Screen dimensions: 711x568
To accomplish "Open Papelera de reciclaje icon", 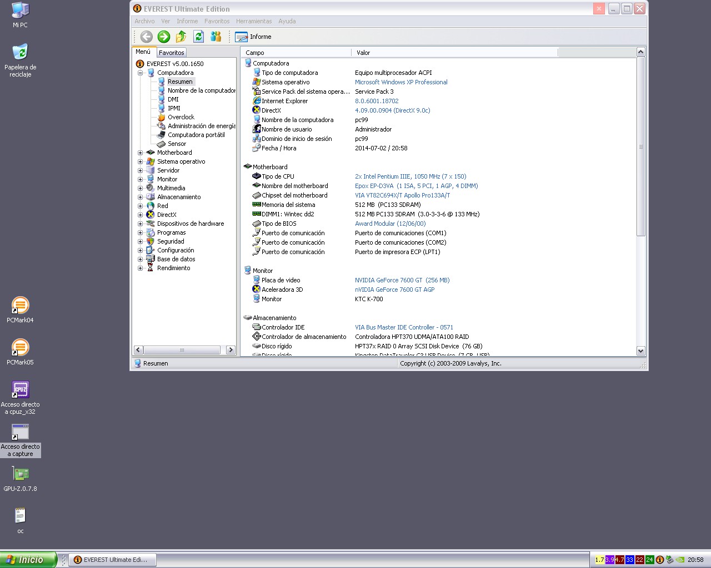I will [x=20, y=60].
